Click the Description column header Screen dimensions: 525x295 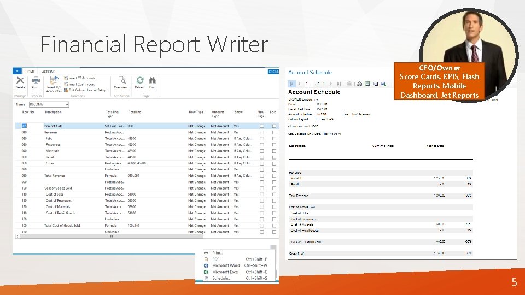click(53, 112)
